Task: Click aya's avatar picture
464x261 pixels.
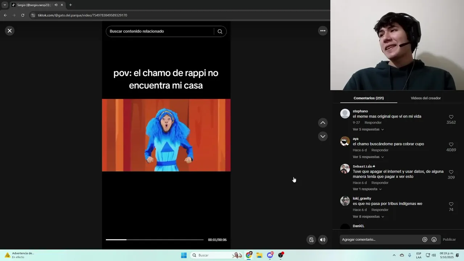Action: 345,141
